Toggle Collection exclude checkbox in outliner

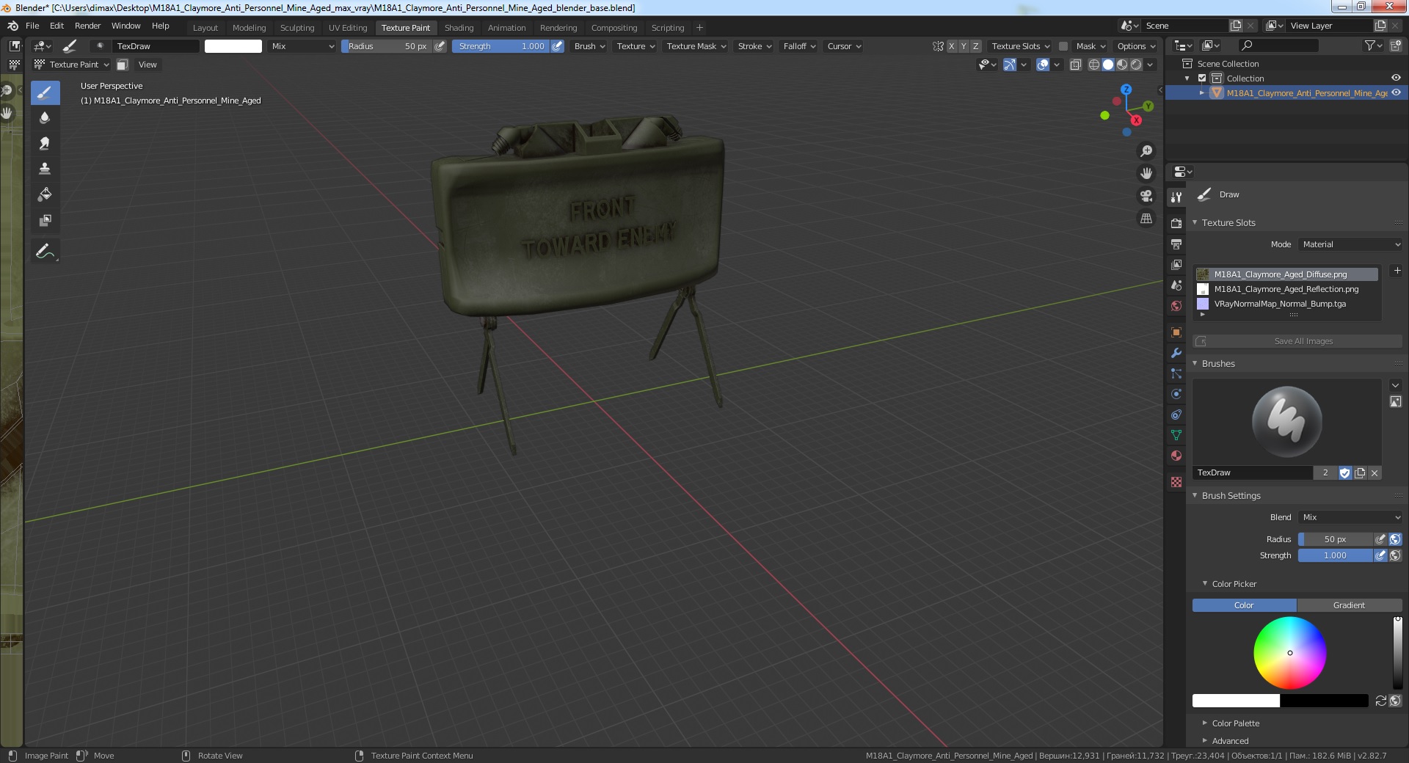click(x=1202, y=79)
